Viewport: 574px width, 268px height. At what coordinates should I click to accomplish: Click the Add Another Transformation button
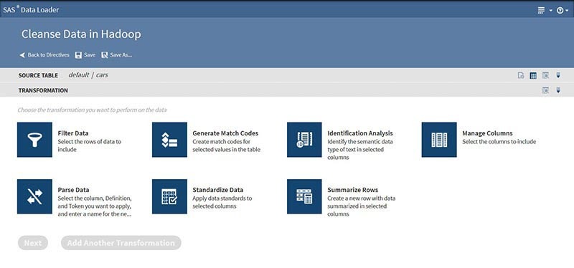coord(121,243)
